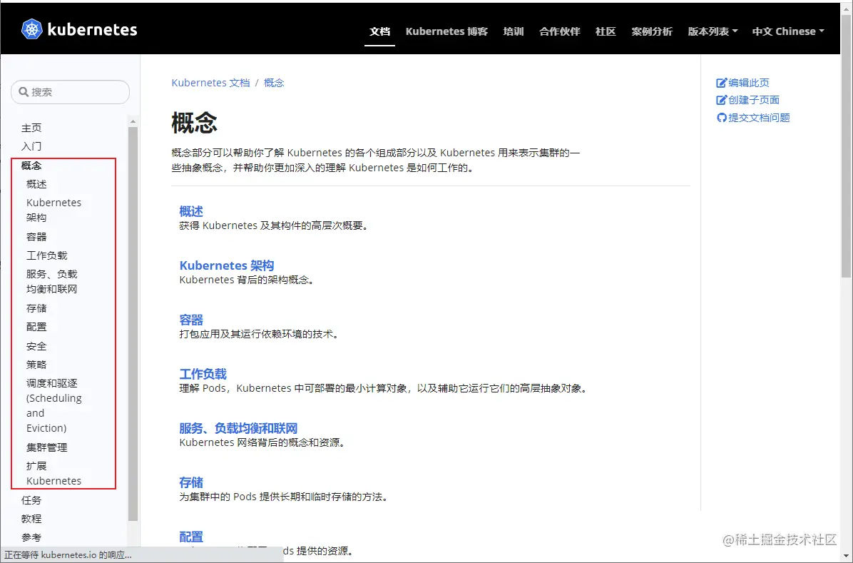Click the kubernetes wordmark in the header
This screenshot has width=853, height=563.
(x=93, y=29)
